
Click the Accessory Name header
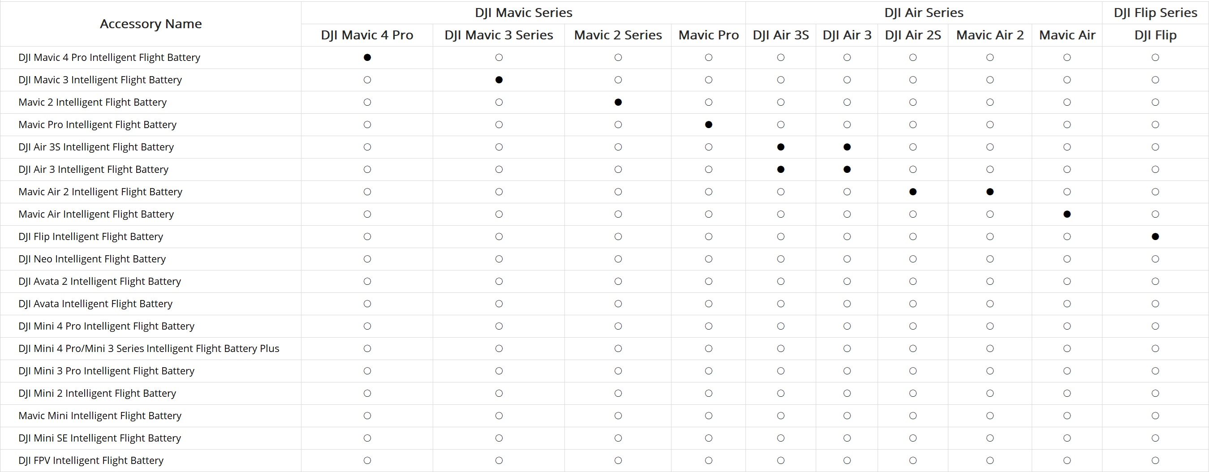[151, 24]
